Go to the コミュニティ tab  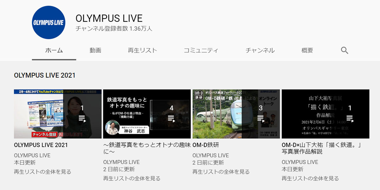[201, 50]
